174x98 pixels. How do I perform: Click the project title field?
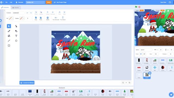tap(35, 2)
